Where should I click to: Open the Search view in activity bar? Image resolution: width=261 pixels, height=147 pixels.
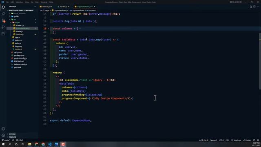coord(3,14)
